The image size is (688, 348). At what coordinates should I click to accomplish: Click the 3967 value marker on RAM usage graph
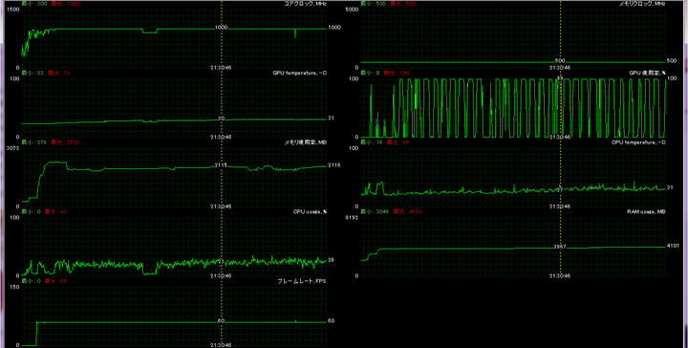560,247
